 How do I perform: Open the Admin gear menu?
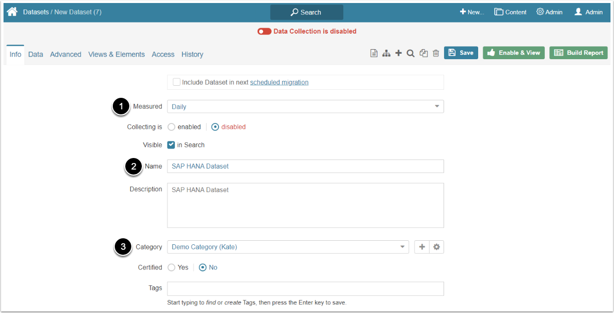coord(549,12)
